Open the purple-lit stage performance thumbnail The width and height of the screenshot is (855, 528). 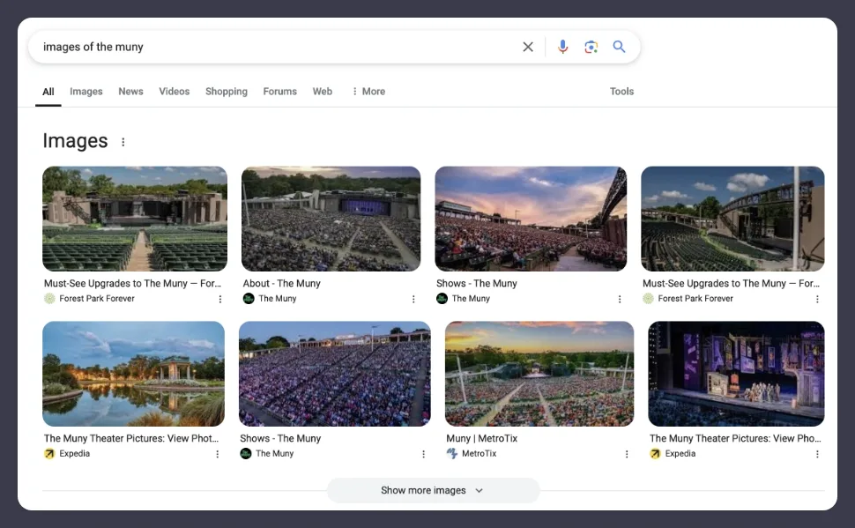click(x=736, y=373)
